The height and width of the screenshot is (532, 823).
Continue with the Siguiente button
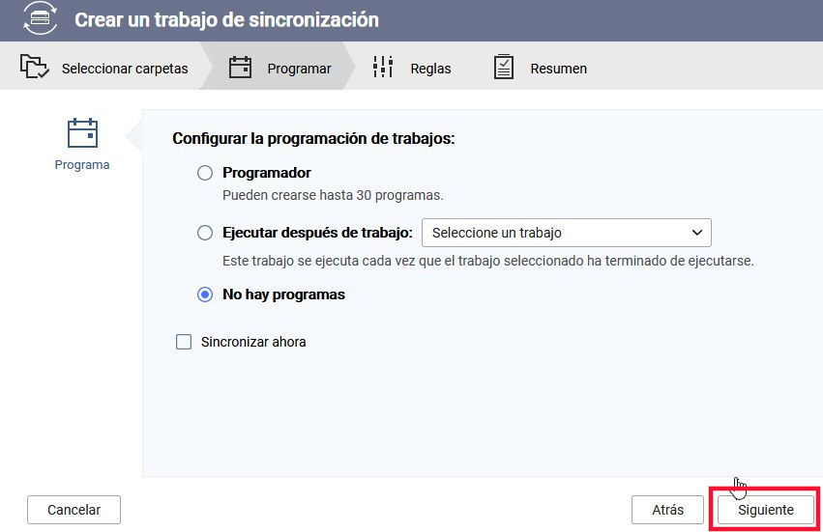coord(765,510)
